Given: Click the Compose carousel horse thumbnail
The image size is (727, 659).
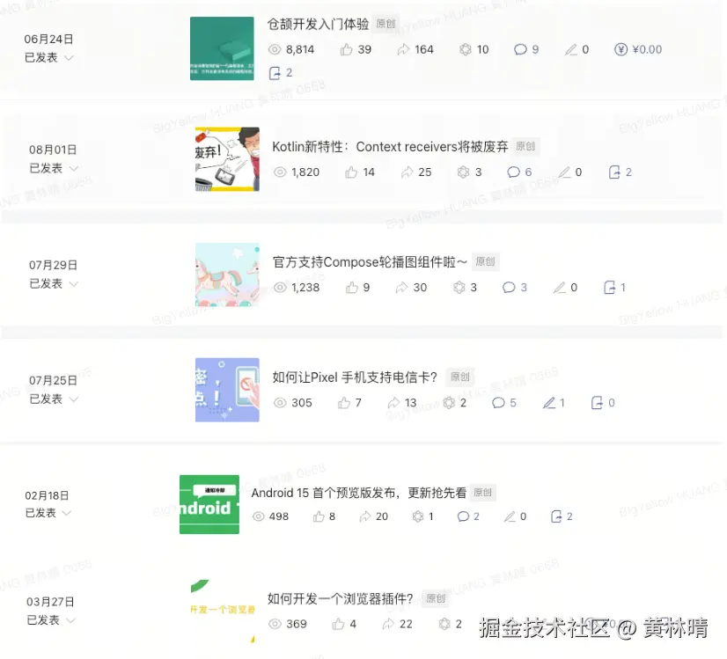Looking at the screenshot, I should 227,275.
